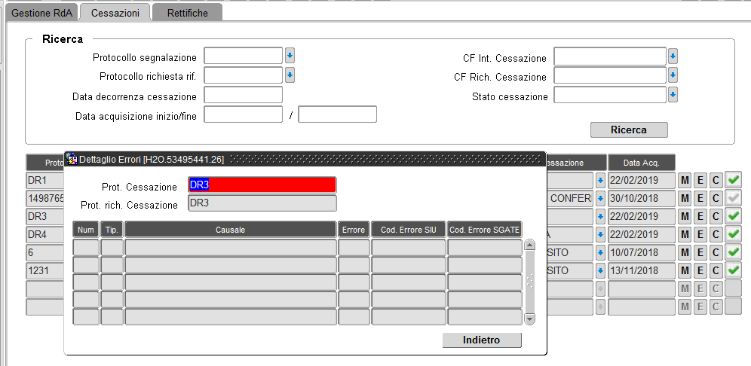The image size is (751, 366).
Task: Open the state dropdown arrow in the DR4 row
Action: [601, 235]
